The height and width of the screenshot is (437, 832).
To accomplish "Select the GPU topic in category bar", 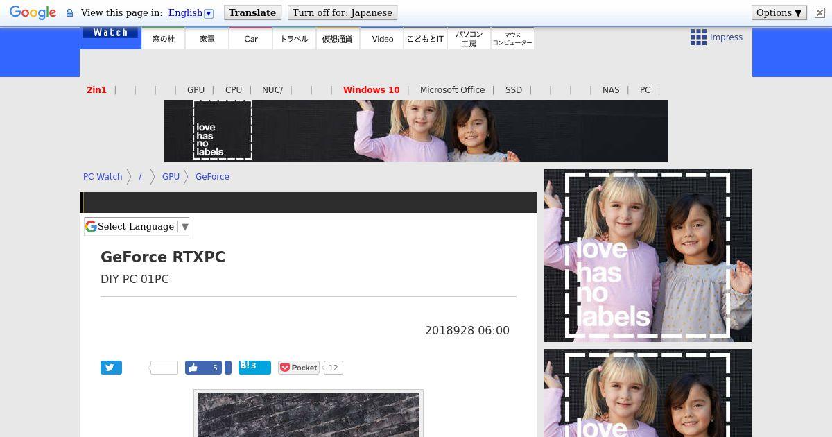I will 196,90.
